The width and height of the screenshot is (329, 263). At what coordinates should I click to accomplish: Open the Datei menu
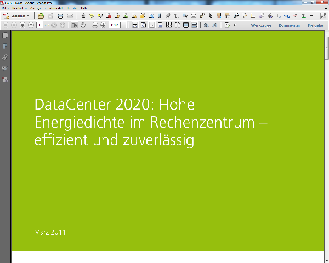[5, 9]
